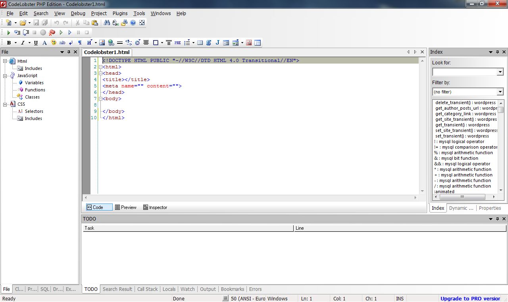Open the list bullets dropdown arrow
The width and height of the screenshot is (508, 302).
[193, 43]
